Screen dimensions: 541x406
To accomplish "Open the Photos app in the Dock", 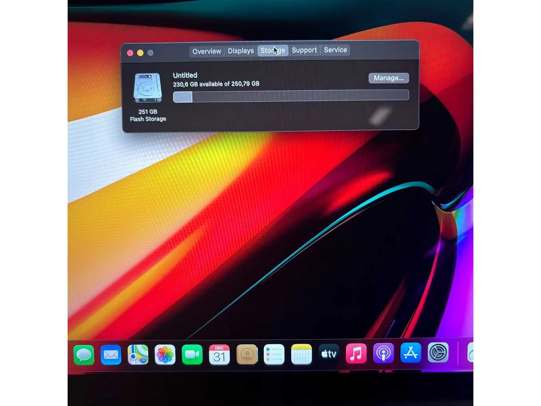I will 165,355.
